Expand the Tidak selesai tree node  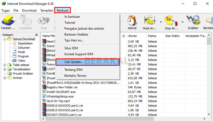tap(5, 65)
